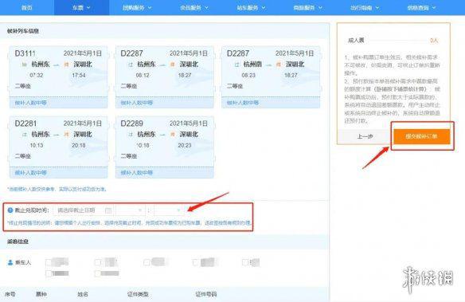This screenshot has width=465, height=302.
Task: Click the arrow icon on the D2281 card
Action: pos(57,135)
